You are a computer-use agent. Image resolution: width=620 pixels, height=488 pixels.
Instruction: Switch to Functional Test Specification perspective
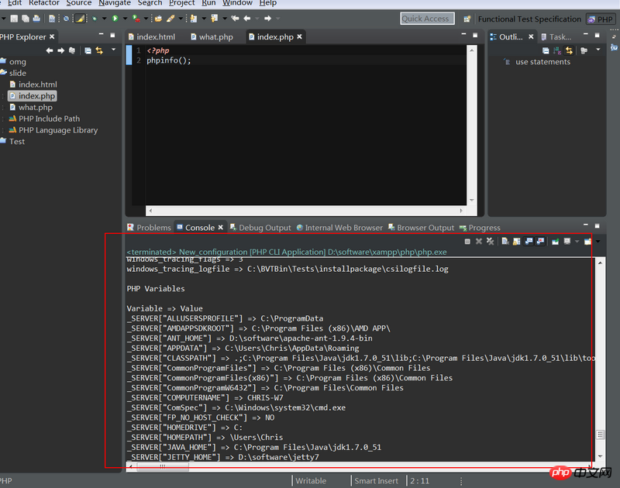click(x=529, y=19)
